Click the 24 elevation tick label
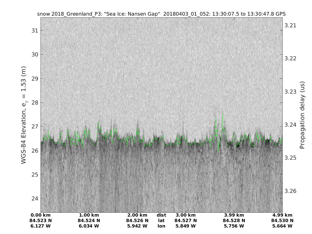The image size is (312, 234). click(x=35, y=199)
